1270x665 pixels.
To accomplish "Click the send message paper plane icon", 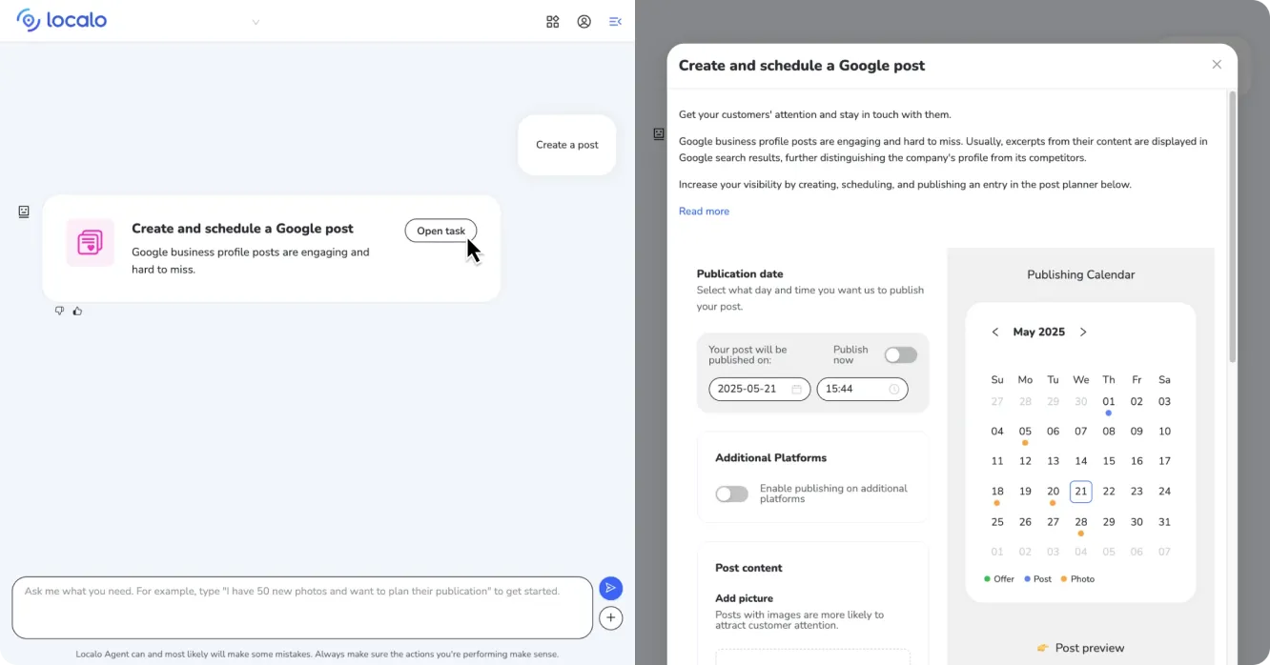I will [x=611, y=588].
